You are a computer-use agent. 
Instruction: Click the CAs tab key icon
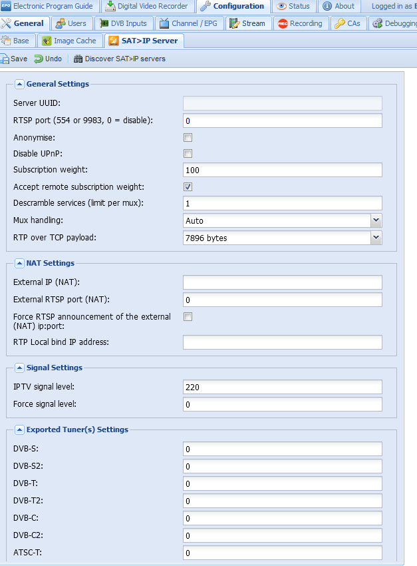coord(339,23)
